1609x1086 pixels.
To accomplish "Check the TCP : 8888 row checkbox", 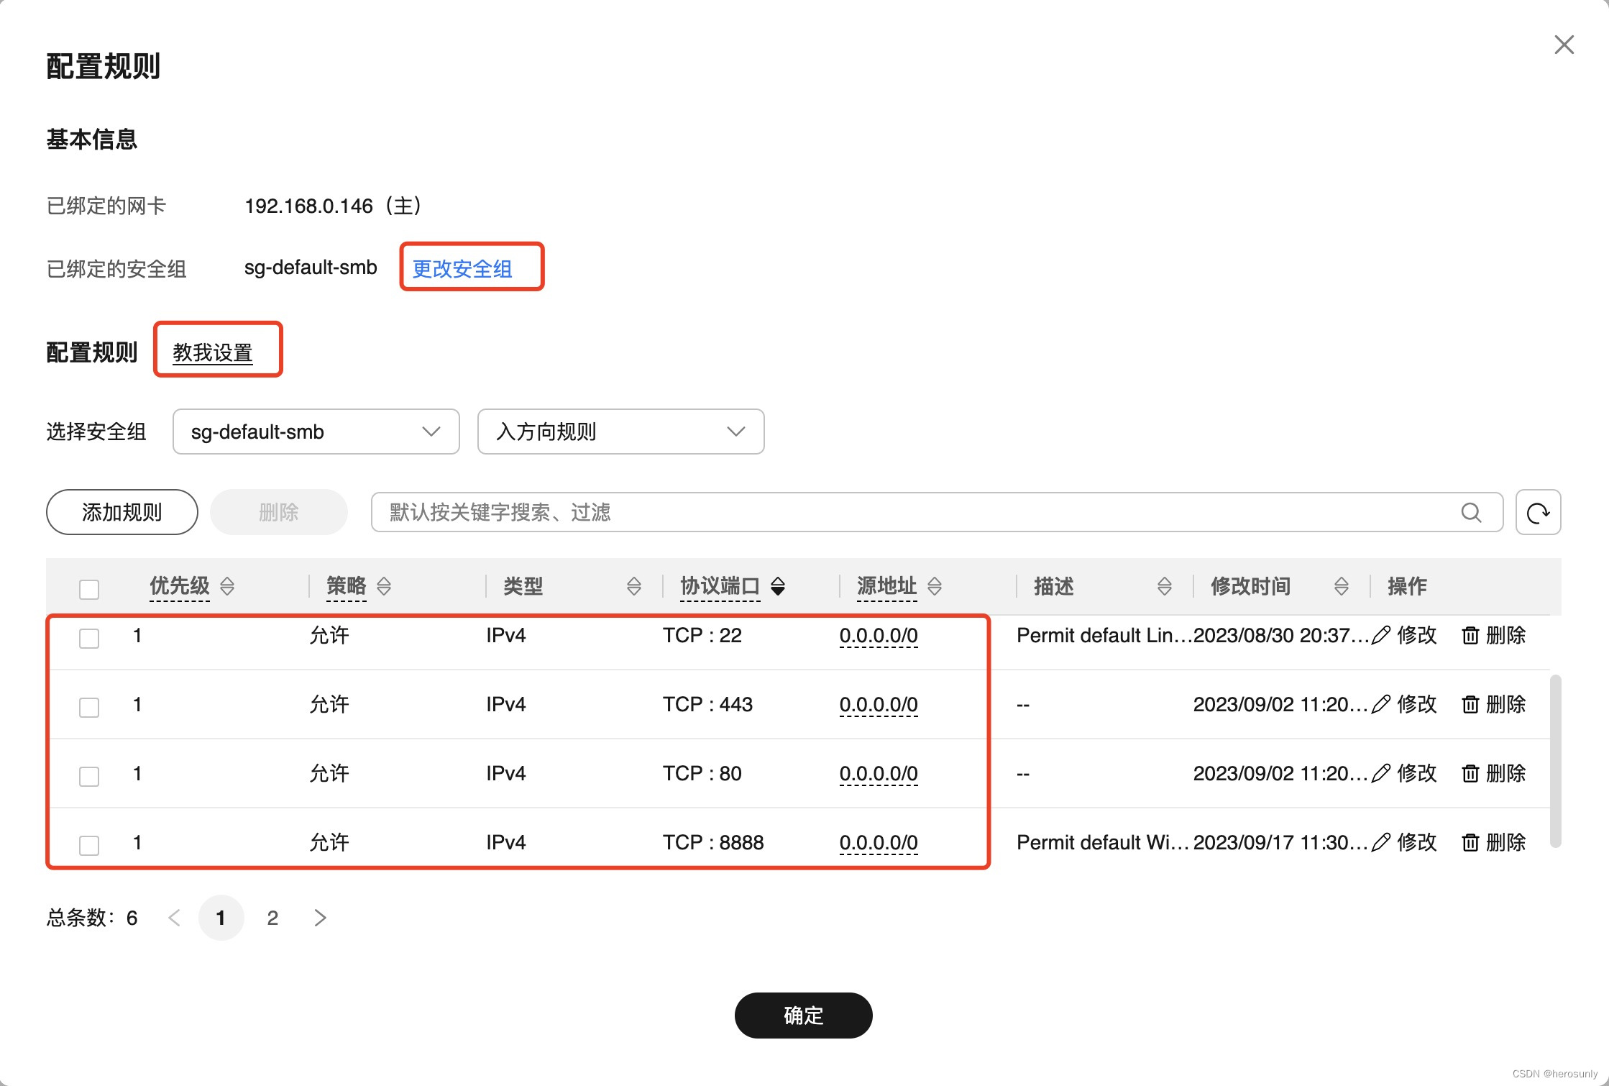I will pos(89,845).
